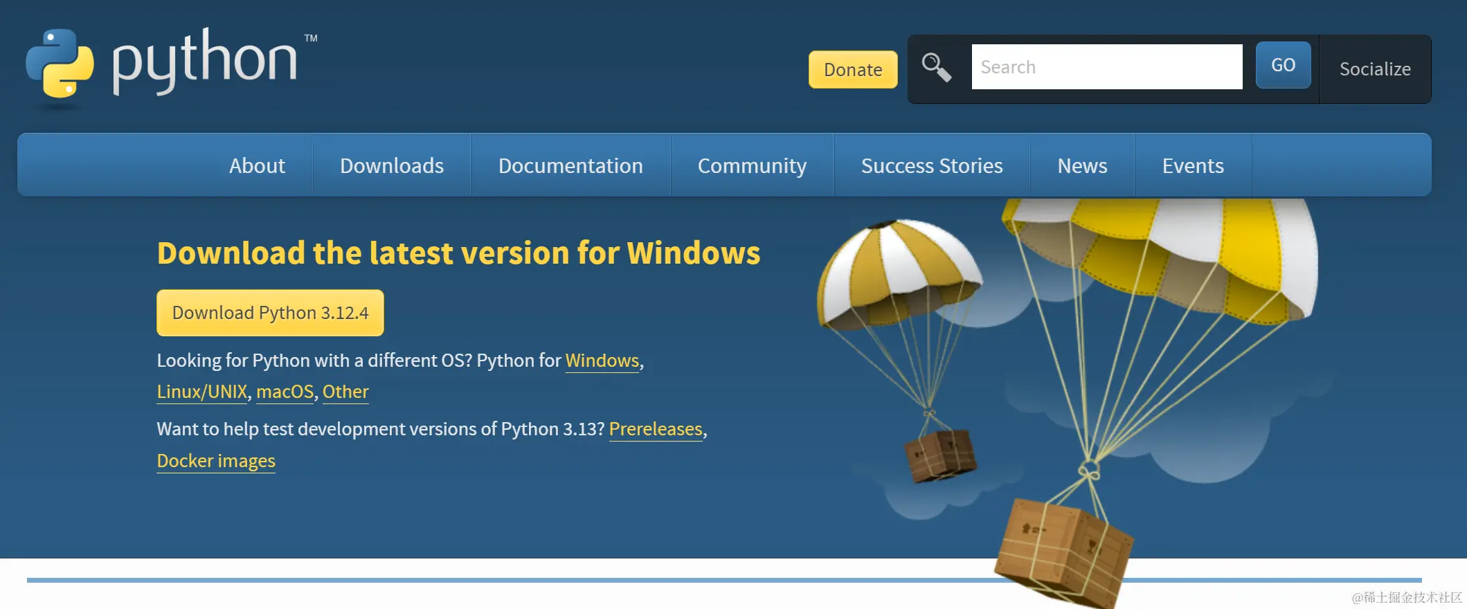Click the Donate button

click(853, 69)
